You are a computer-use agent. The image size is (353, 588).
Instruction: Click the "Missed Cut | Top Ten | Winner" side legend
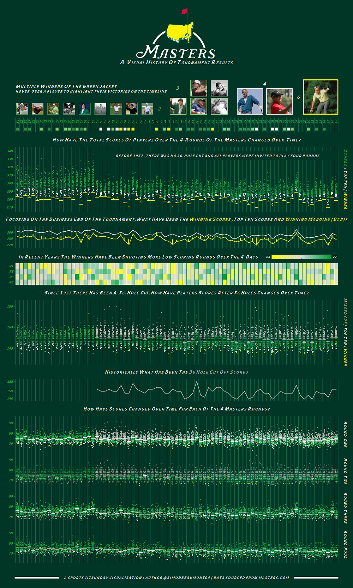click(x=345, y=332)
